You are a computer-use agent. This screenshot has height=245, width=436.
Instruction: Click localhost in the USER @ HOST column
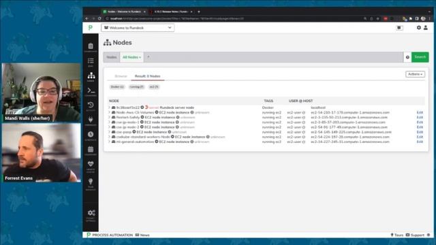tap(318, 108)
